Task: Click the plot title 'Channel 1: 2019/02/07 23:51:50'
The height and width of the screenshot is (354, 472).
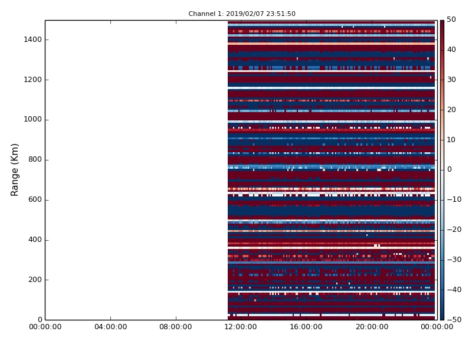Action: (242, 14)
